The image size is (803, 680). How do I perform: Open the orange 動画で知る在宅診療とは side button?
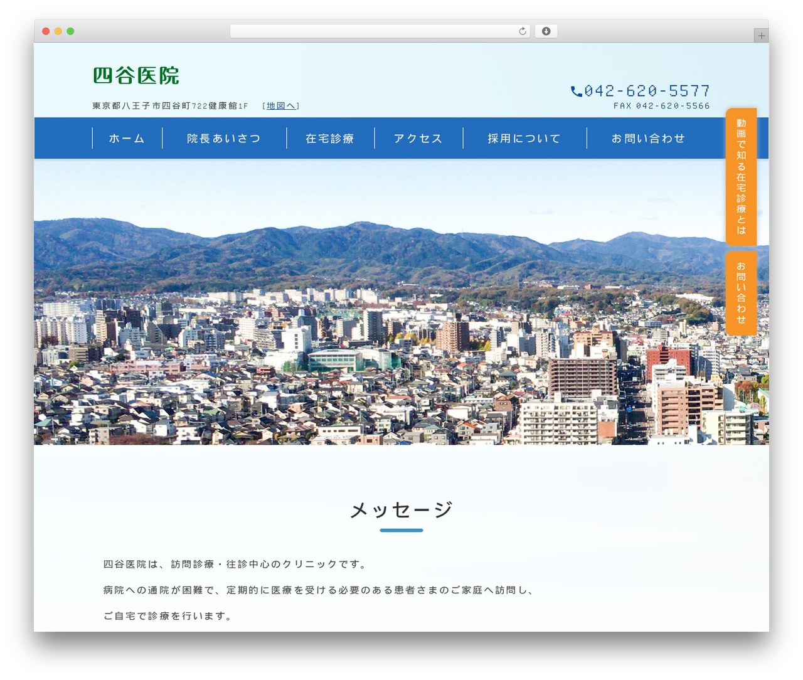(x=741, y=177)
